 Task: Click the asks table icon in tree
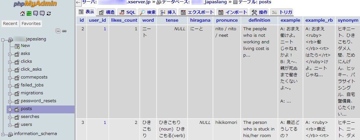pyautogui.click(x=17, y=54)
